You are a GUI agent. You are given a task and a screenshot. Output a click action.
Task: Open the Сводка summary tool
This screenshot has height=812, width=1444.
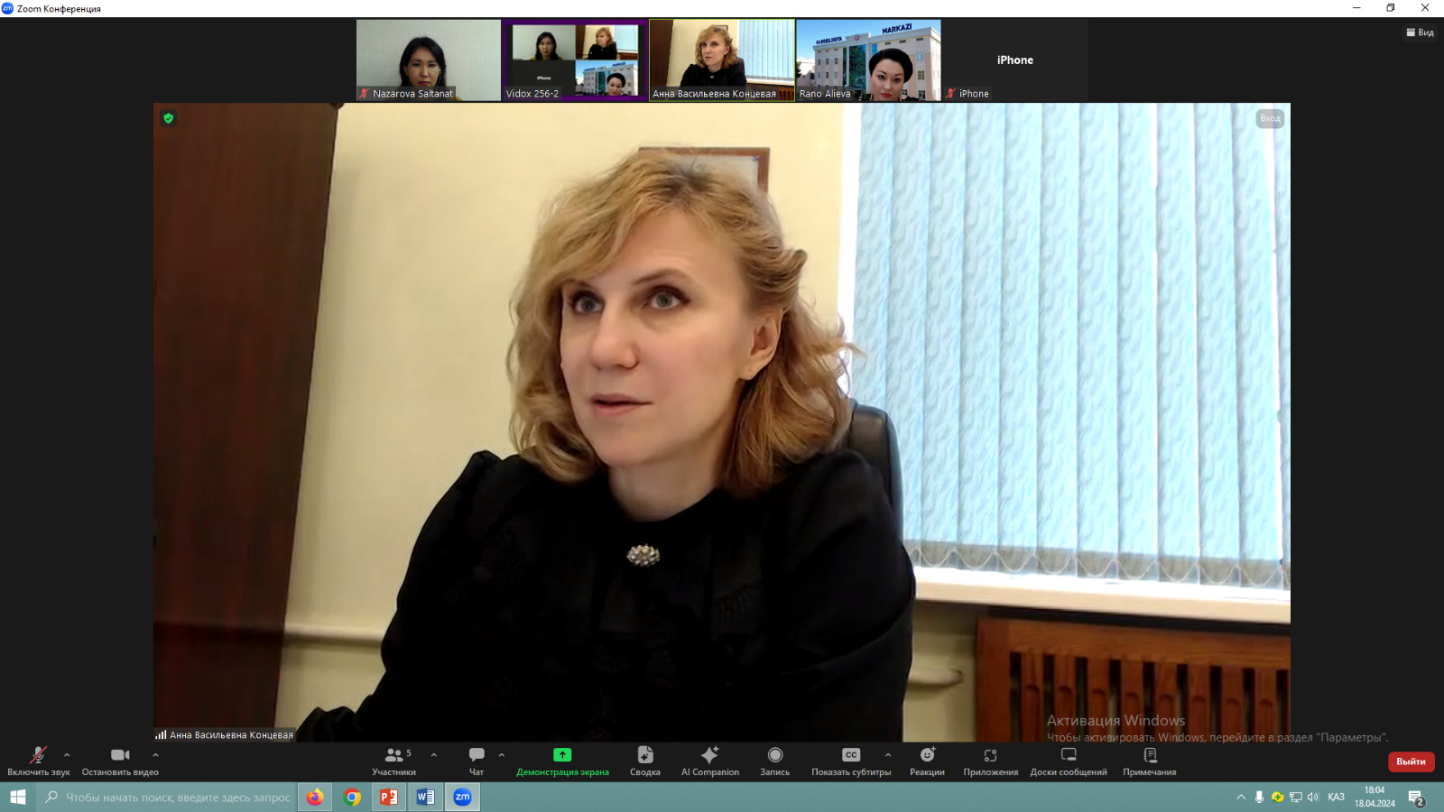click(644, 760)
